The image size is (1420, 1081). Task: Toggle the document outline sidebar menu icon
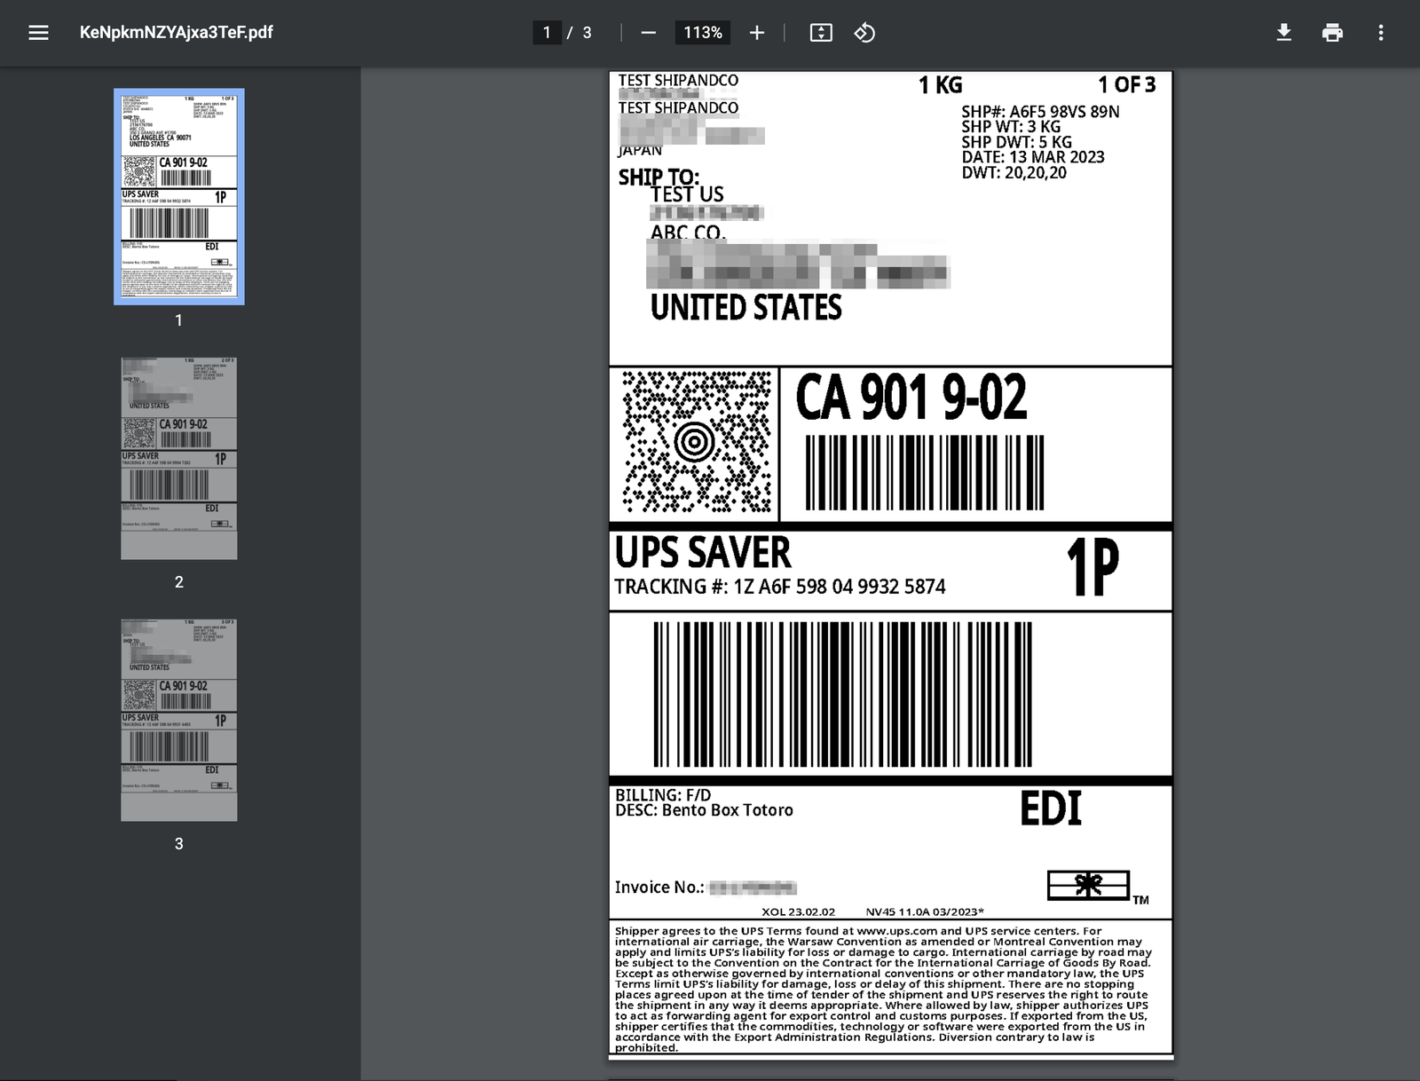pos(37,32)
